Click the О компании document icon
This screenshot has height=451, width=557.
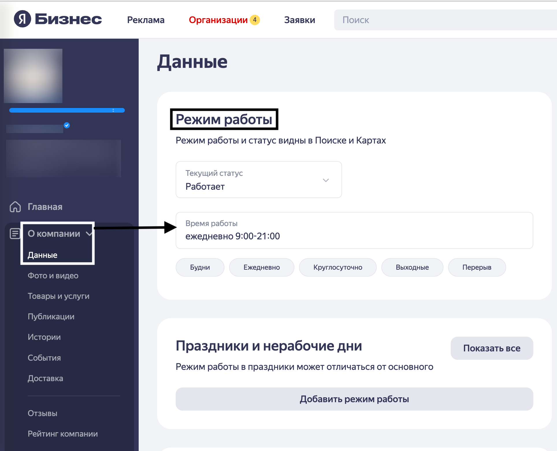15,234
